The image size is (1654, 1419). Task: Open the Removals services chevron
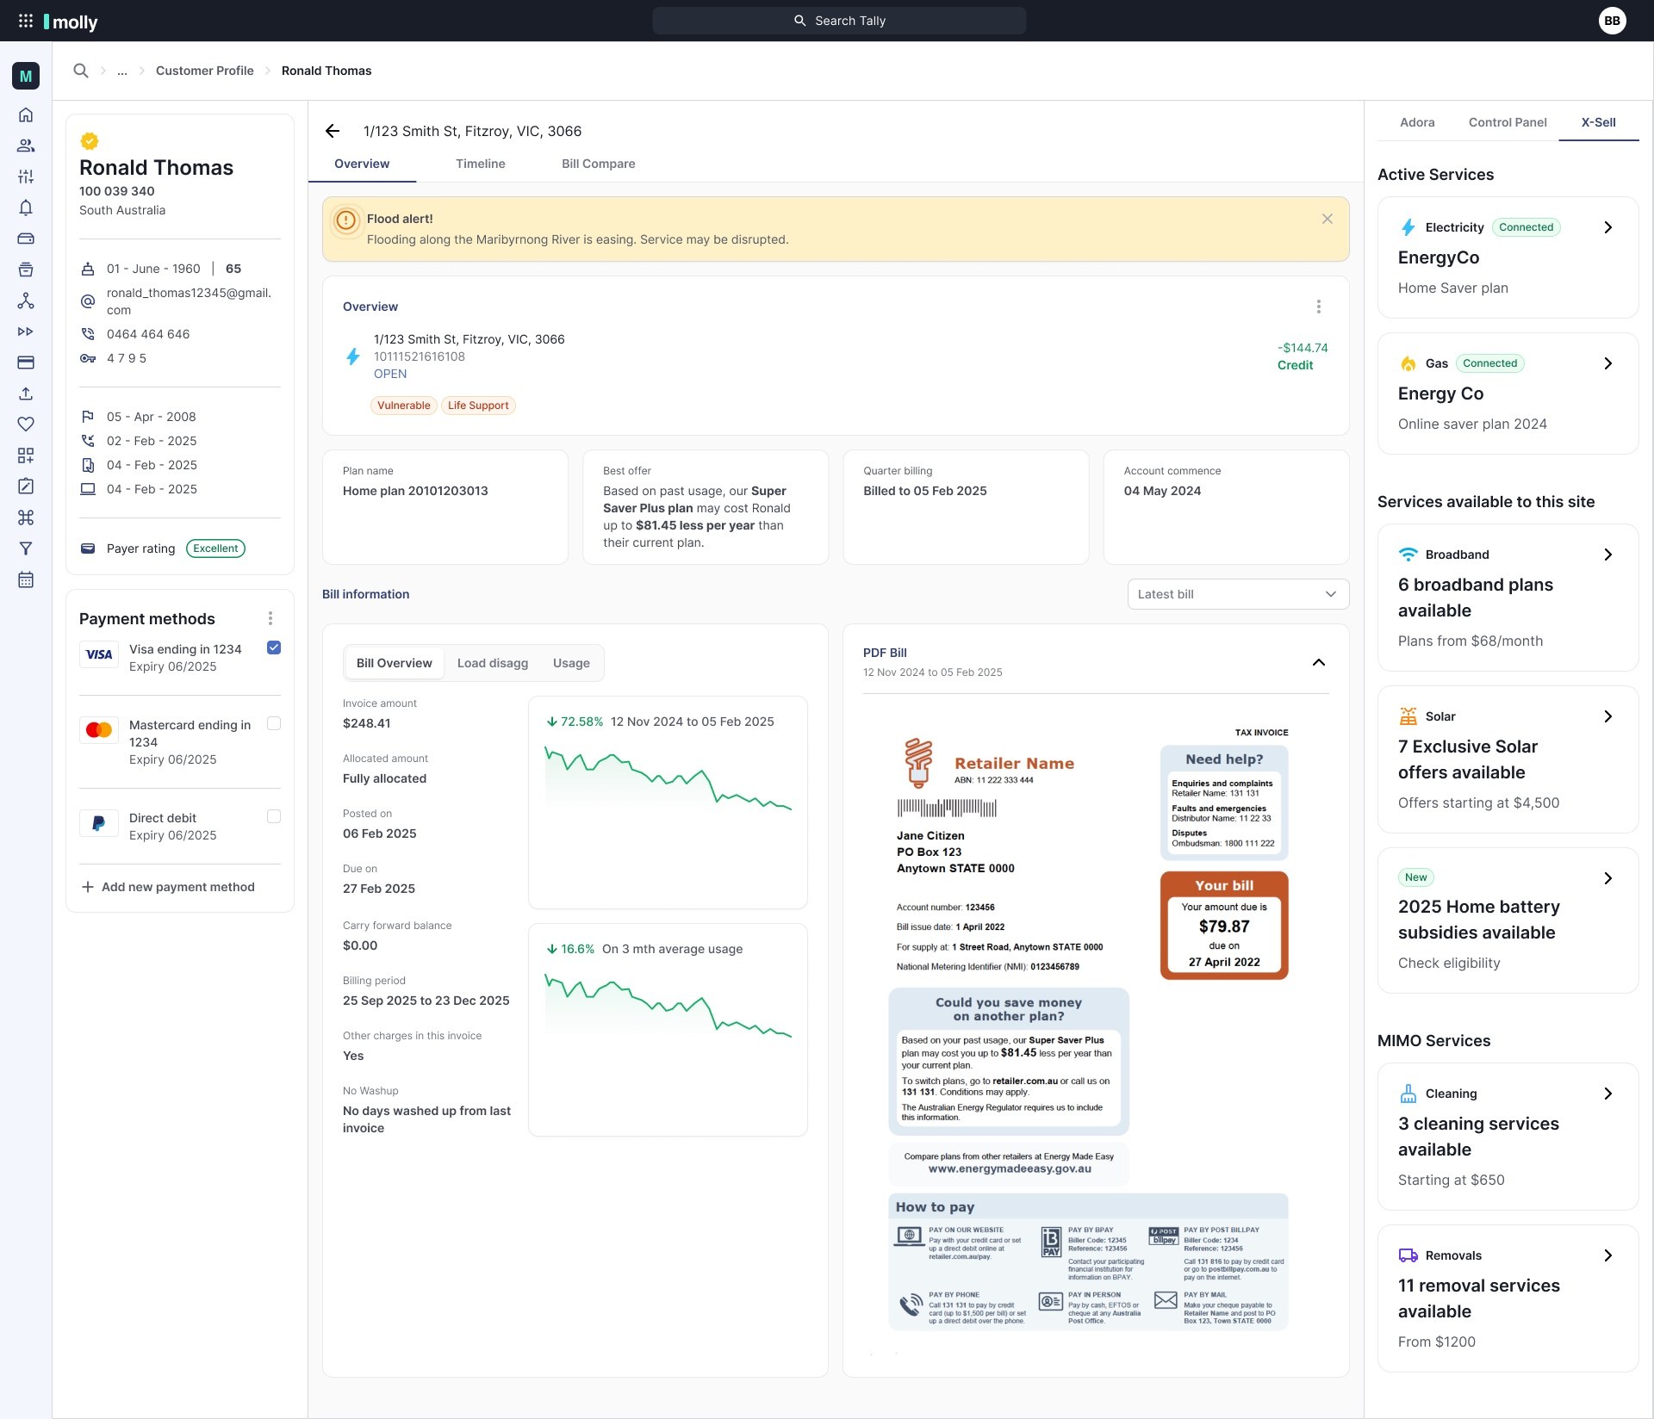point(1607,1255)
